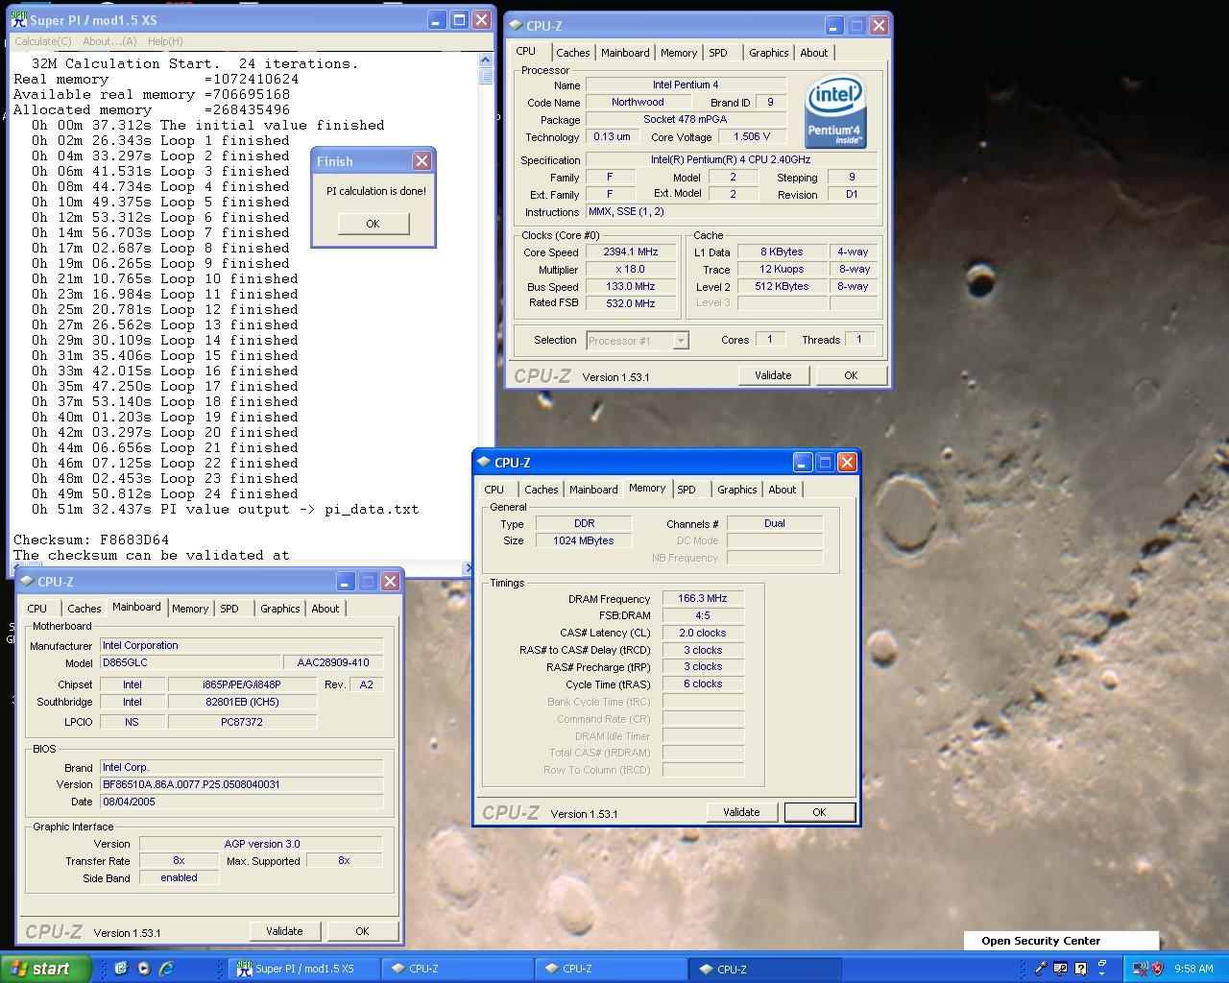The width and height of the screenshot is (1229, 983).
Task: Click the Checksum: F8683D64 line in Super PI
Action: coord(91,540)
